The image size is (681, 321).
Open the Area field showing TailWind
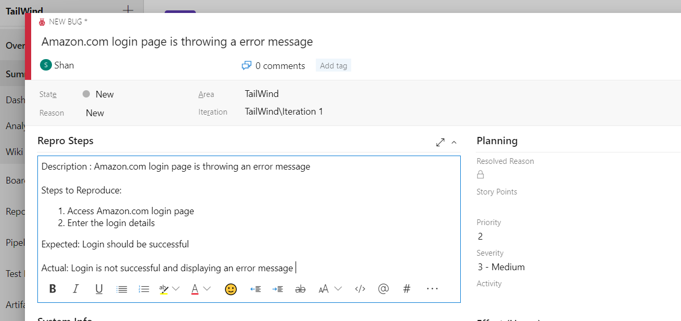(x=262, y=94)
